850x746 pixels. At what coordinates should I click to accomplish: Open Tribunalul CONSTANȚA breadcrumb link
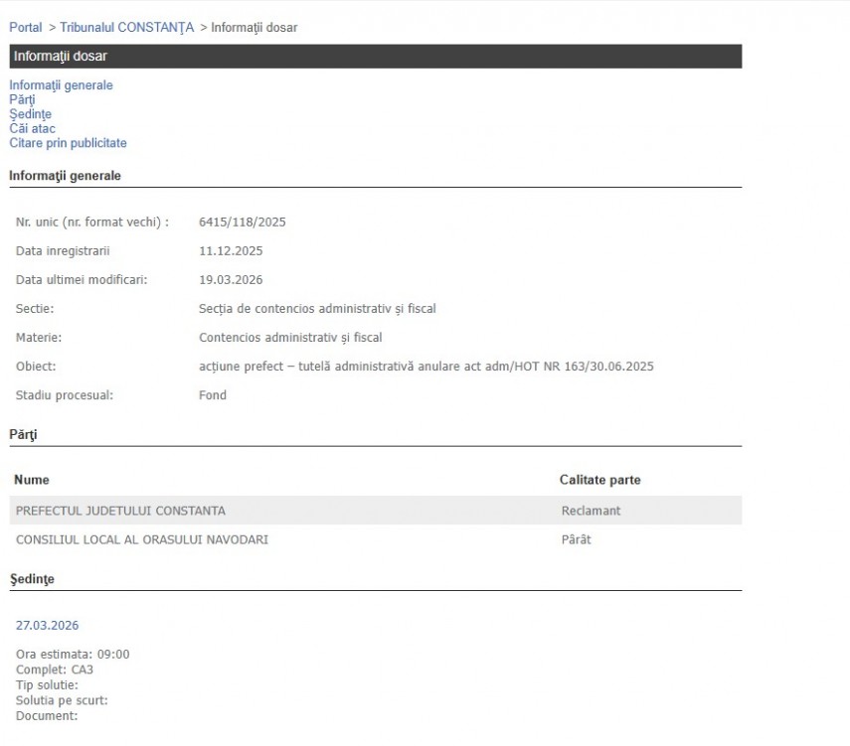point(126,28)
